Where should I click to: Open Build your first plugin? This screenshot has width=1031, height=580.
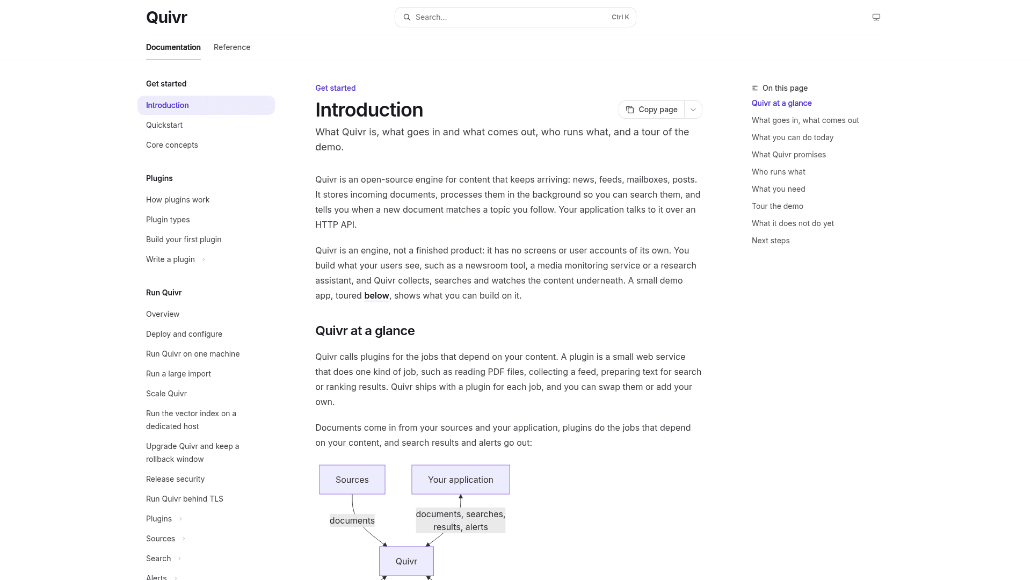[206, 240]
